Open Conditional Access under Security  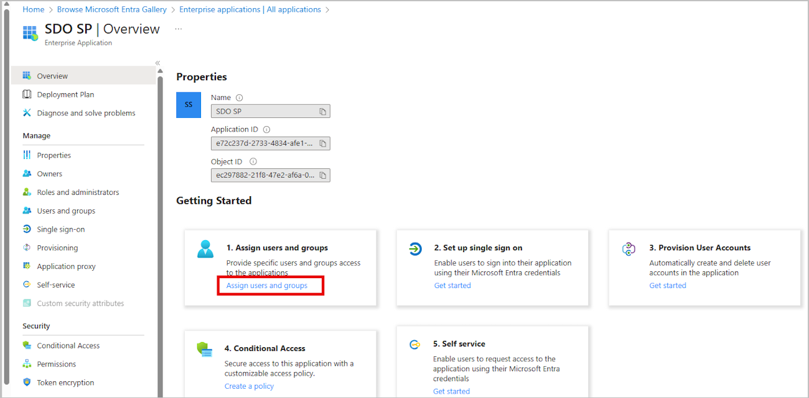[x=68, y=346]
